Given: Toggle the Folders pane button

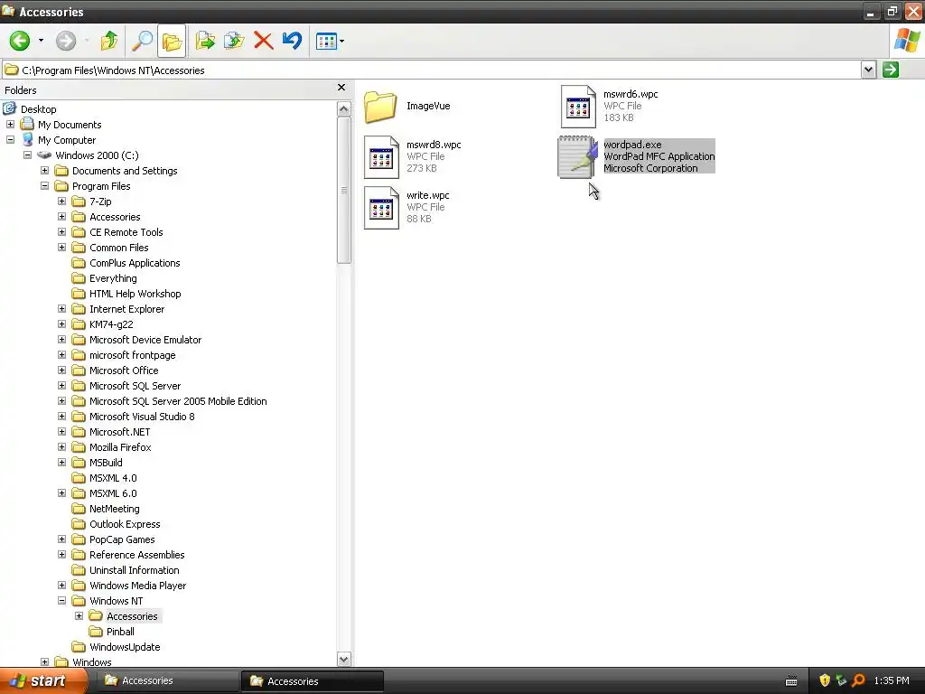Looking at the screenshot, I should [x=172, y=41].
